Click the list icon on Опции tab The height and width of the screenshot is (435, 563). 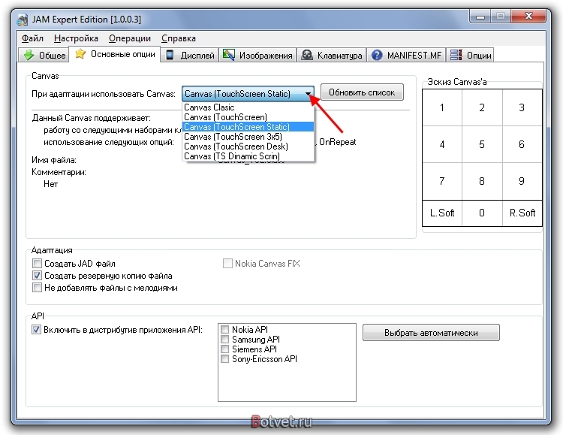click(456, 55)
